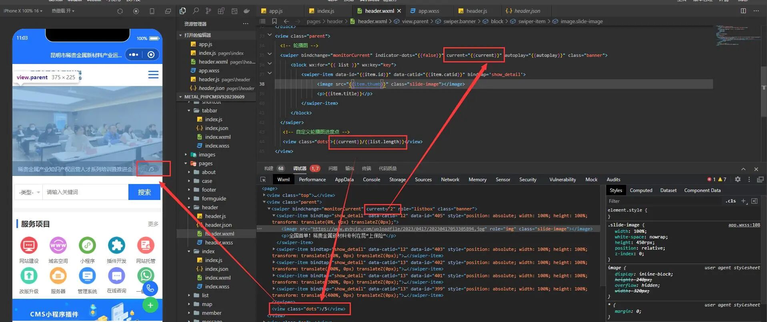This screenshot has height=322, width=767.
Task: Open debugger settings gear
Action: 738,180
